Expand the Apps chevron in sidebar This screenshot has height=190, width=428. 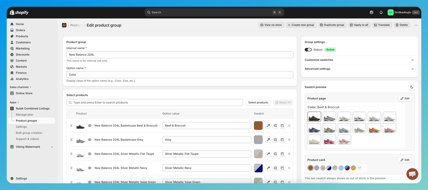(x=18, y=102)
